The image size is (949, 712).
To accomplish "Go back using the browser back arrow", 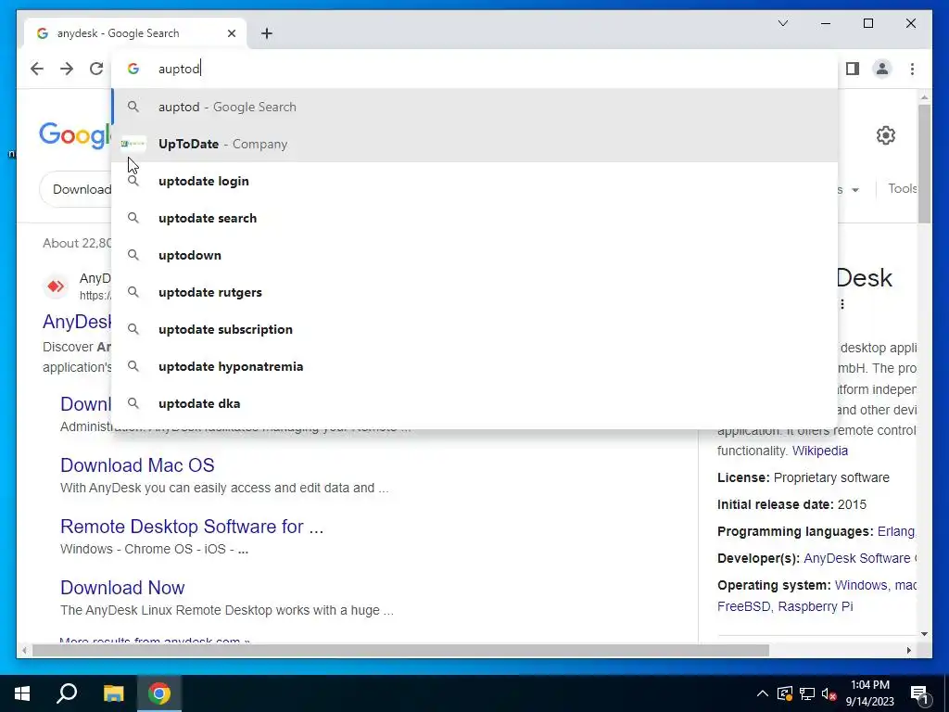I will point(37,69).
